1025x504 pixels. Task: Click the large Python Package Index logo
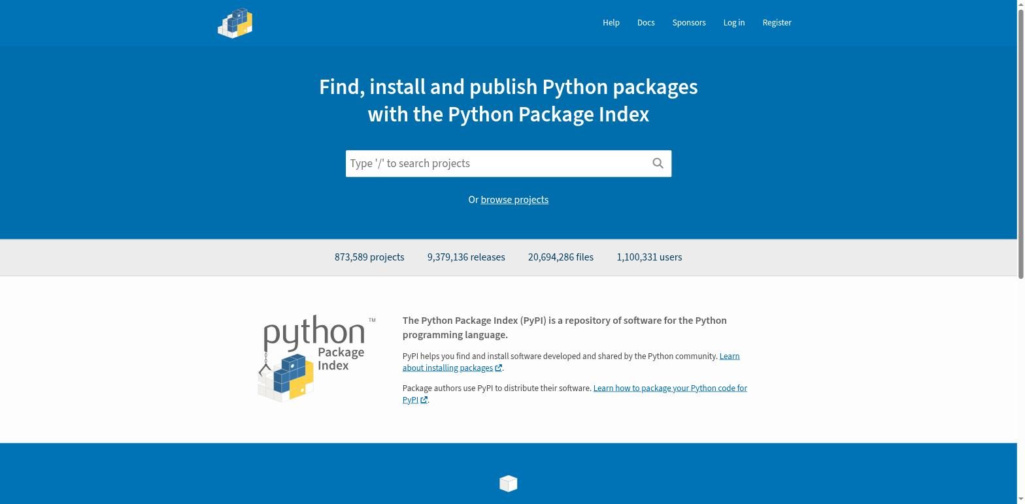(x=316, y=358)
